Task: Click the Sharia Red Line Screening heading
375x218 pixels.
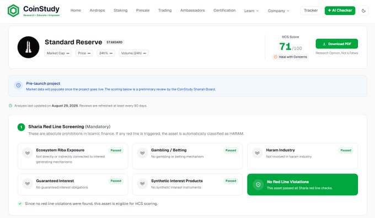Action: point(56,127)
